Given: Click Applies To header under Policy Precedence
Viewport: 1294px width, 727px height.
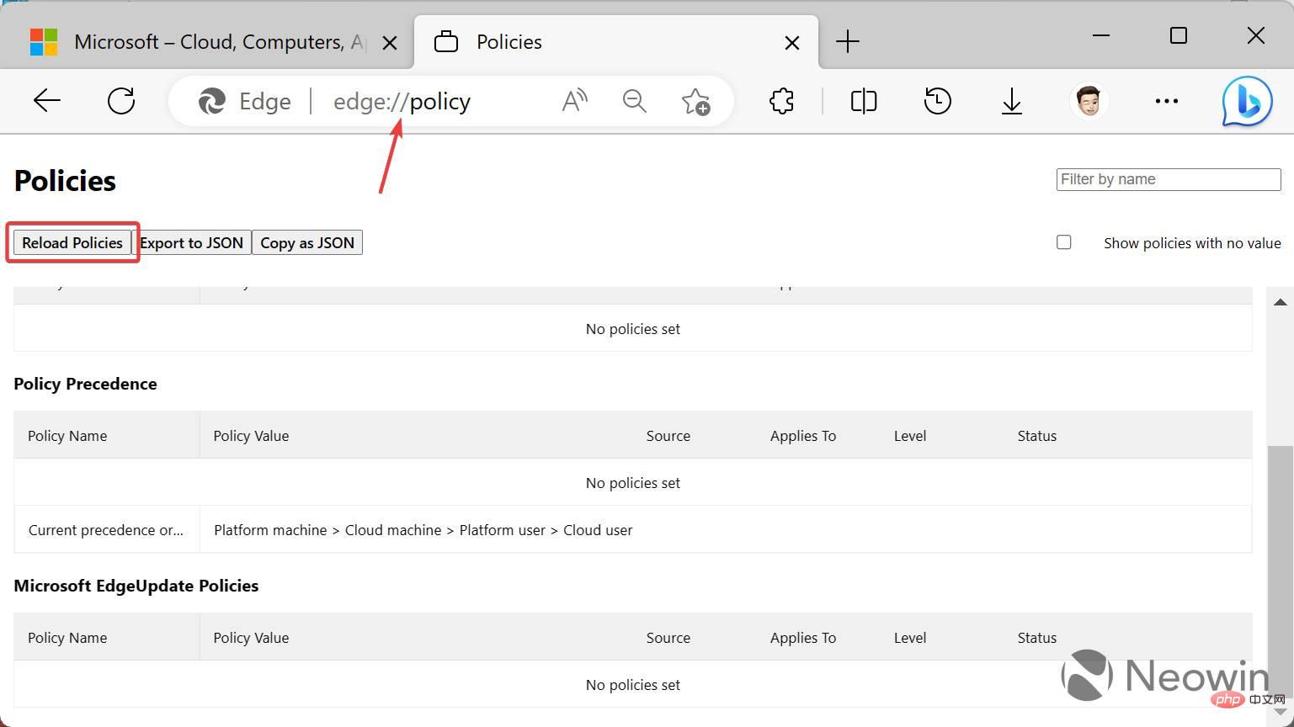Looking at the screenshot, I should coord(803,436).
